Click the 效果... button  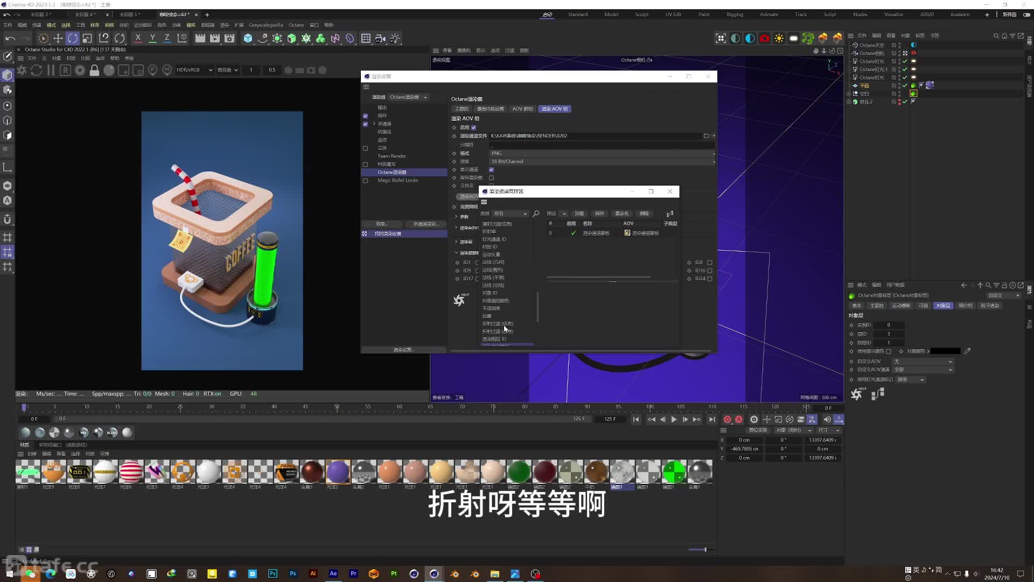point(382,224)
